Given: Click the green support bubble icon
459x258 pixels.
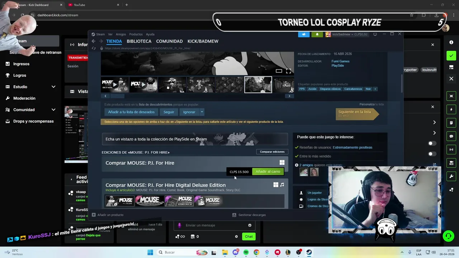Looking at the screenshot, I should tap(448, 236).
